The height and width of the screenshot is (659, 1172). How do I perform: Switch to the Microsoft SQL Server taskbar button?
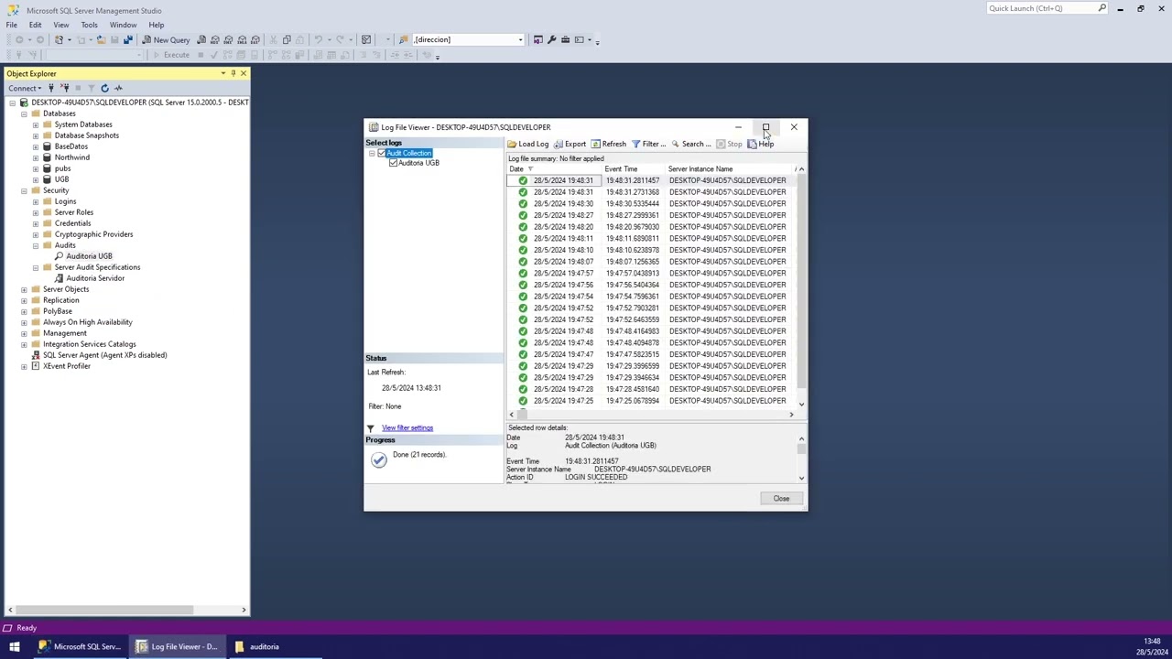(80, 646)
